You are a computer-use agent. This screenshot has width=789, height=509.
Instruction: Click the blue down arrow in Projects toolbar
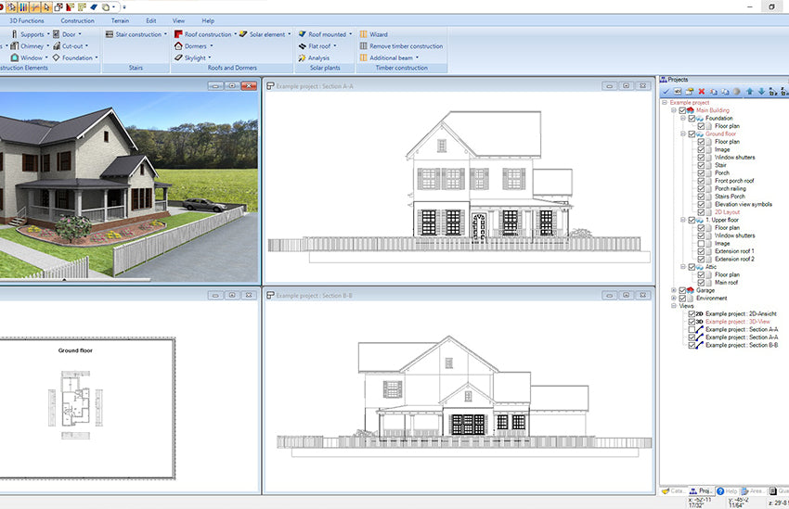(x=761, y=92)
